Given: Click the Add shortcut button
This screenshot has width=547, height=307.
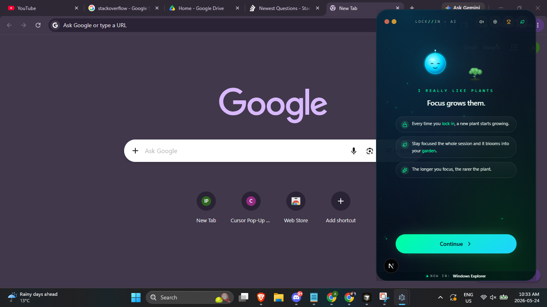Looking at the screenshot, I should coord(341,207).
